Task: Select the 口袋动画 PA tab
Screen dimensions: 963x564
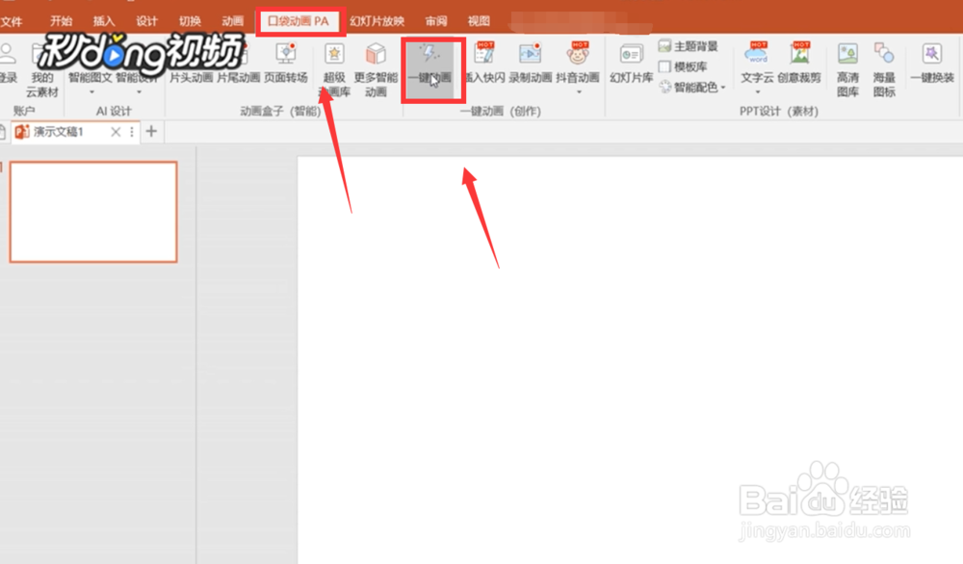Action: pos(299,21)
